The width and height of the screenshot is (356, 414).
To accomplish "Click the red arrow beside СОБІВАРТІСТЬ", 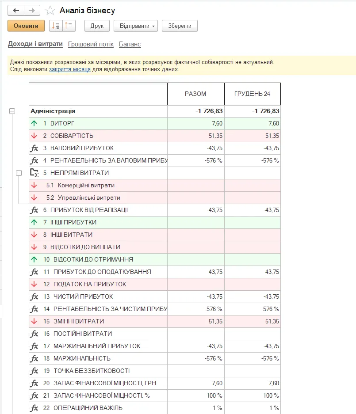I will click(34, 136).
